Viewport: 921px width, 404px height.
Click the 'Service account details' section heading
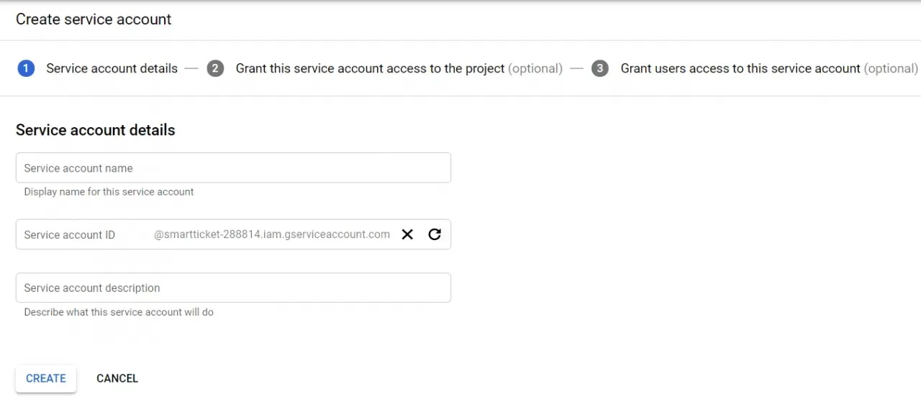[96, 130]
